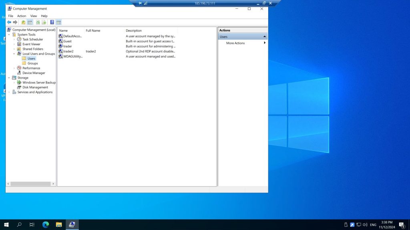Click the Up One Level toolbar icon

(x=23, y=22)
